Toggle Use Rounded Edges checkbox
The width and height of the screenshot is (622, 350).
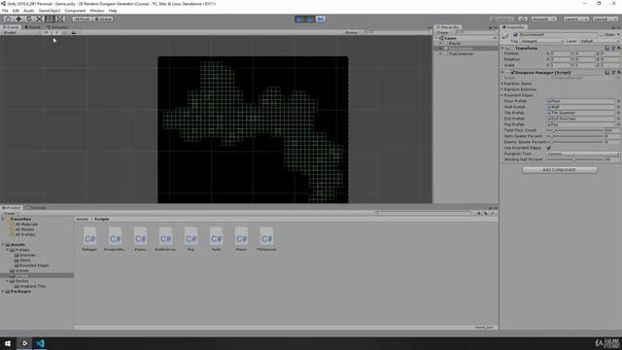pos(548,148)
